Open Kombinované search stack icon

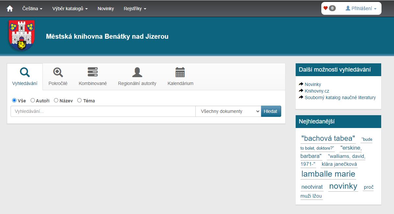tap(93, 72)
